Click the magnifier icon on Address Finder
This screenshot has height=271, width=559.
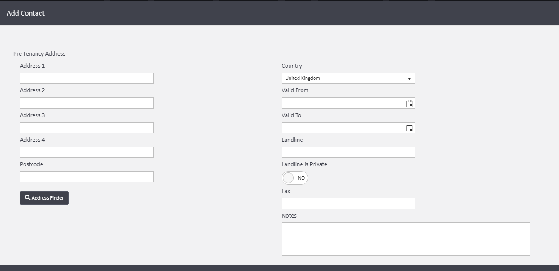[x=28, y=197]
